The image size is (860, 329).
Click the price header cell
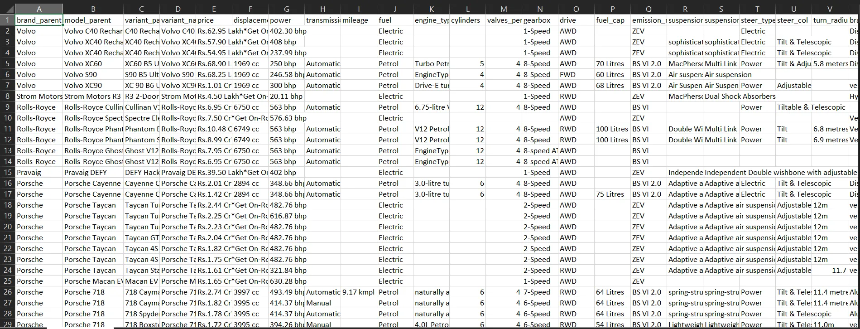214,20
